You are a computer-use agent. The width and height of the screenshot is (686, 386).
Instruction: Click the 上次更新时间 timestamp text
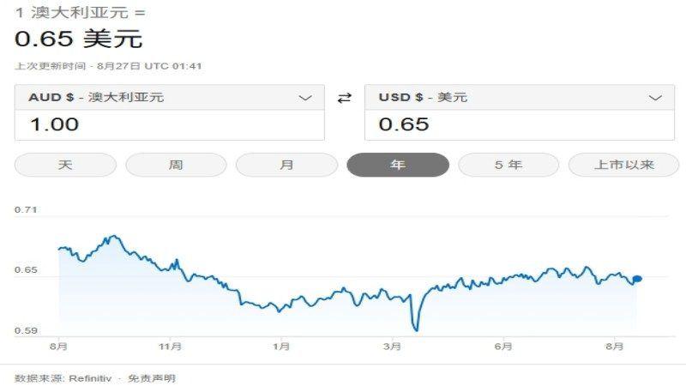click(108, 66)
